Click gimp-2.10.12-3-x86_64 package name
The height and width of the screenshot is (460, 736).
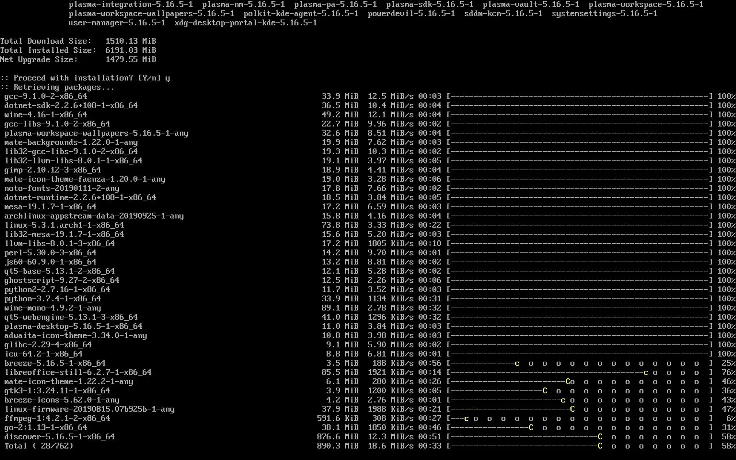53,170
